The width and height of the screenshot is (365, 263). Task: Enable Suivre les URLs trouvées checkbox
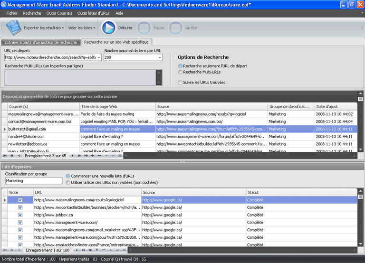pyautogui.click(x=180, y=82)
